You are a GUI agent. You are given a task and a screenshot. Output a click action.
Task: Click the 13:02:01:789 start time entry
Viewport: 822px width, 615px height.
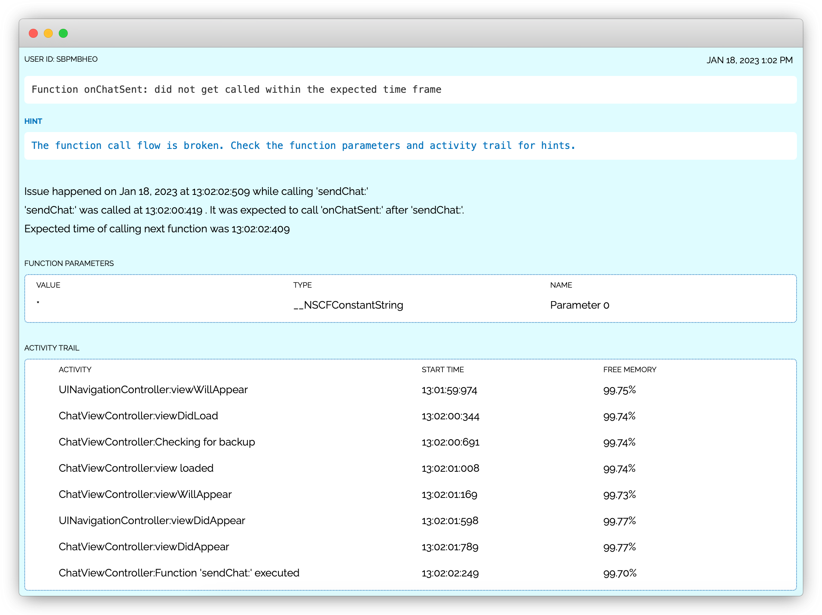(x=450, y=547)
